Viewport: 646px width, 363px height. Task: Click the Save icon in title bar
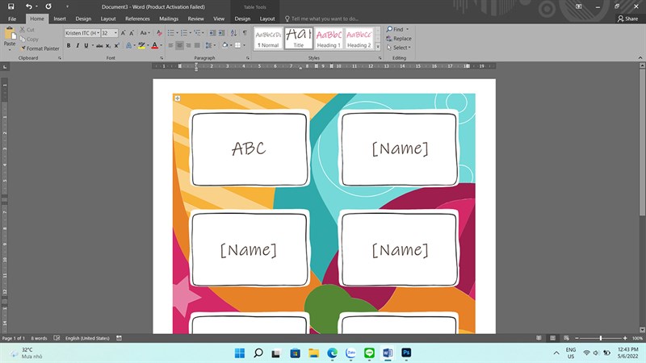click(x=11, y=6)
